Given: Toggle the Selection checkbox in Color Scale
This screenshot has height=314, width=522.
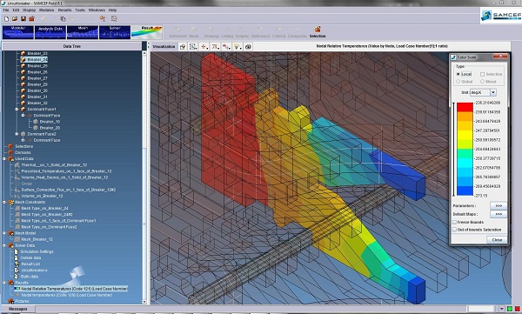Looking at the screenshot, I should tap(482, 74).
